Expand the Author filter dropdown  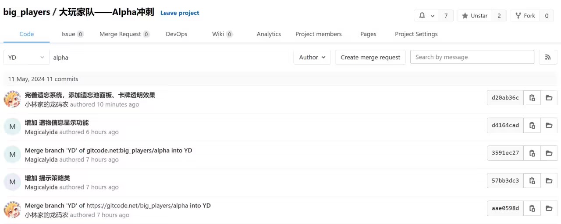(x=312, y=57)
